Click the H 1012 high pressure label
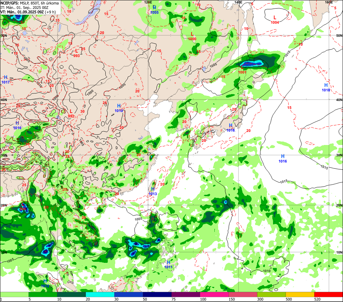 point(45,283)
